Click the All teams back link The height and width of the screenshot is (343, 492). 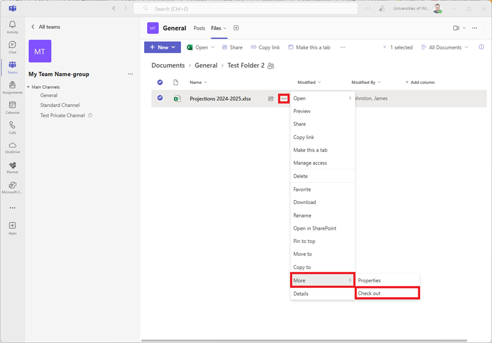46,27
